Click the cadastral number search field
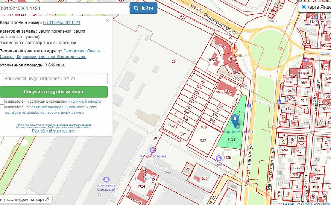Image resolution: width=331 pixels, height=205 pixels. pyautogui.click(x=64, y=8)
